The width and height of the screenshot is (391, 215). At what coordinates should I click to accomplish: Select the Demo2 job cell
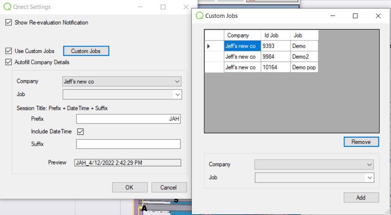tap(304, 57)
